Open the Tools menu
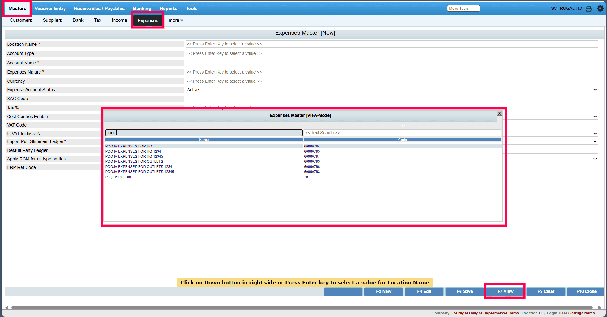The height and width of the screenshot is (317, 607). (x=192, y=9)
